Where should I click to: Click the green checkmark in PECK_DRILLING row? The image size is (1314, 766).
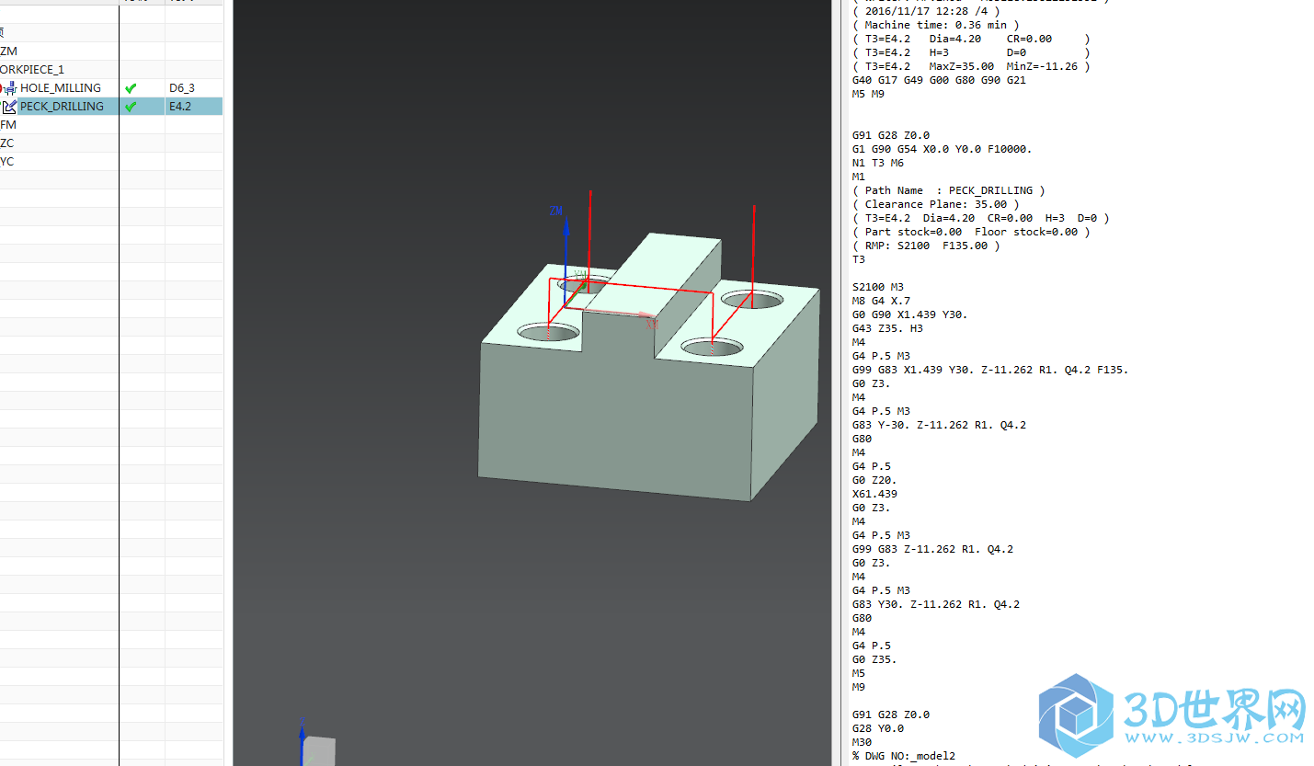(x=131, y=107)
